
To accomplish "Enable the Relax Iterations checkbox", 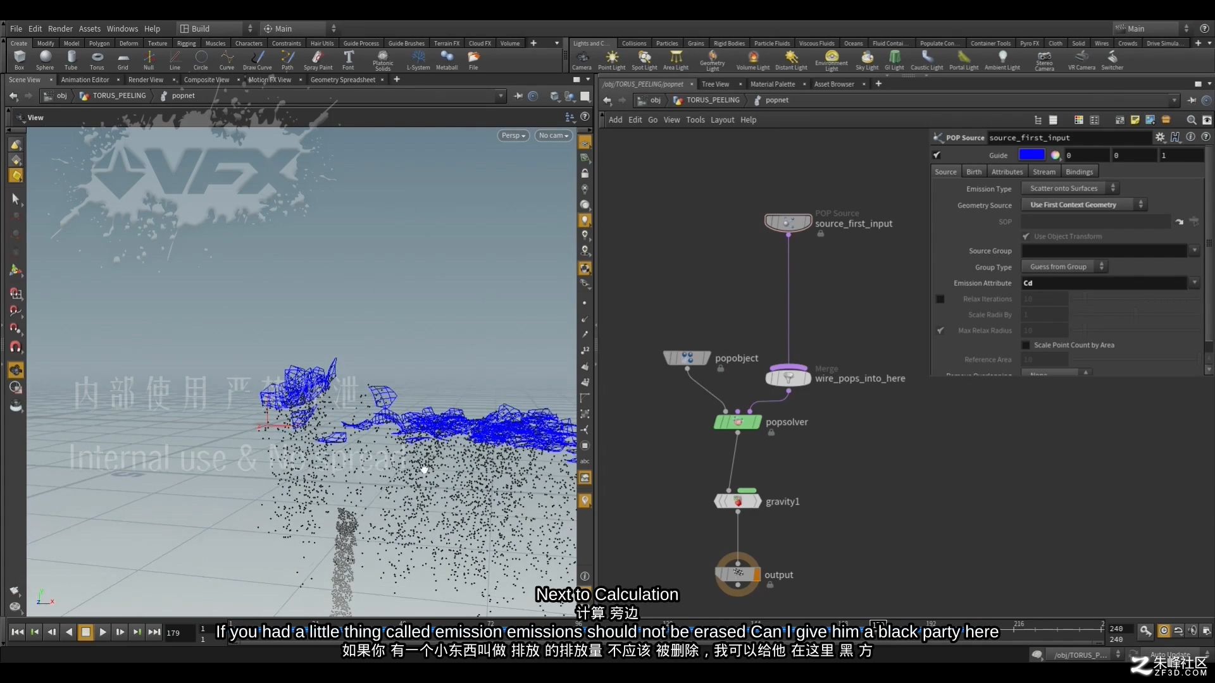I will coord(940,299).
